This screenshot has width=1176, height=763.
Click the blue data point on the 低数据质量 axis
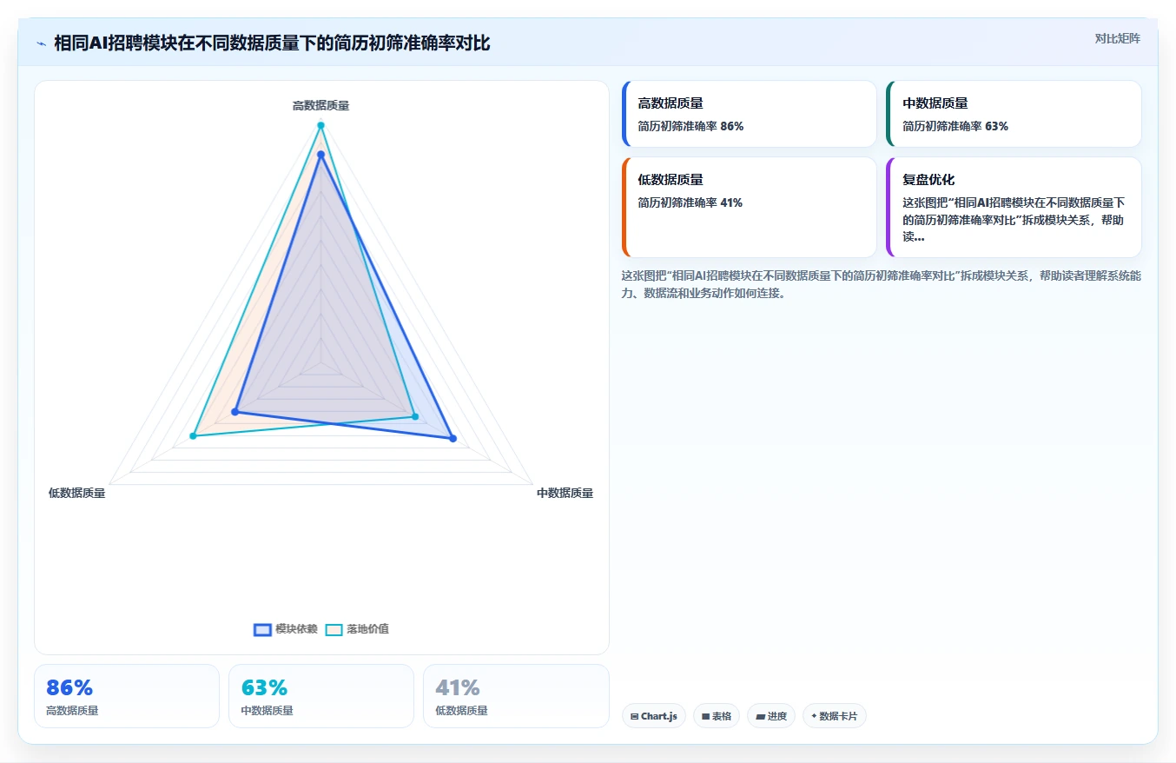click(235, 411)
